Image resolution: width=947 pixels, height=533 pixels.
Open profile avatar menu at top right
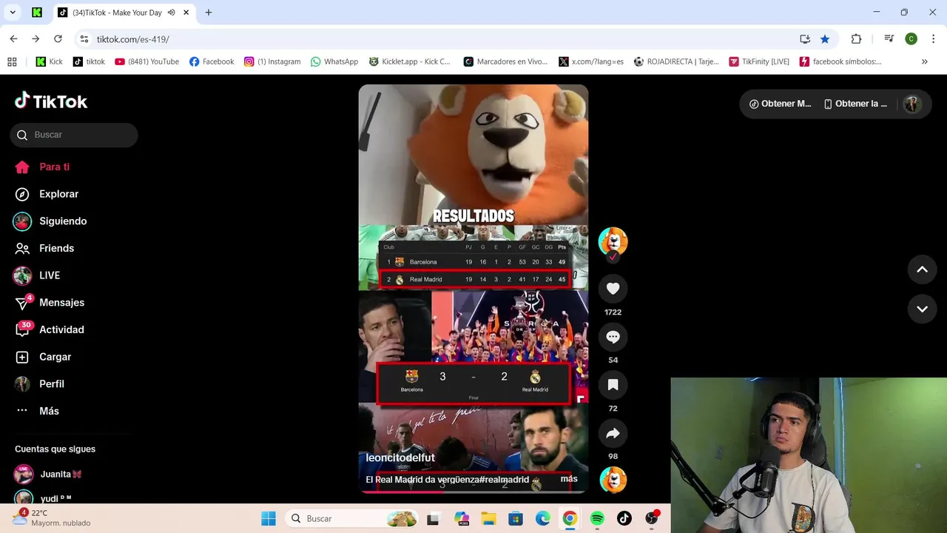pyautogui.click(x=912, y=104)
